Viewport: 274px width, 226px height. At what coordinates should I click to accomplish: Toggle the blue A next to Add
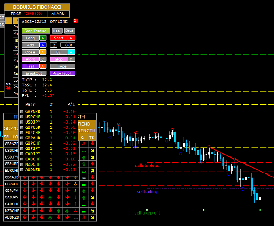point(43,45)
